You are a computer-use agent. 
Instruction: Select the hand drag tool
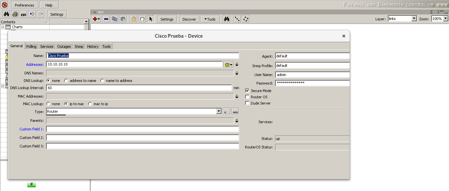coord(142,19)
